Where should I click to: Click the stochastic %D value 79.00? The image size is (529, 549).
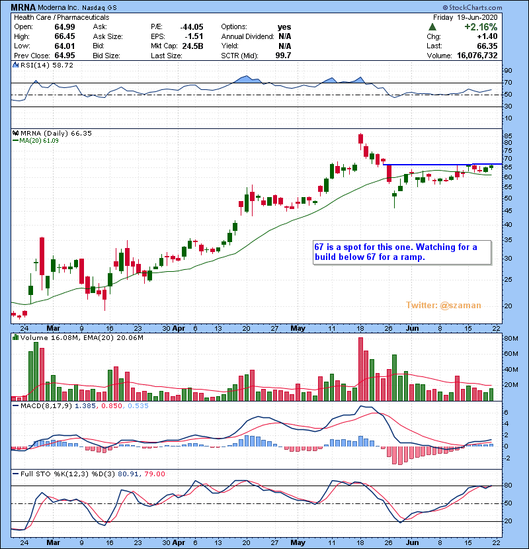[x=154, y=474]
